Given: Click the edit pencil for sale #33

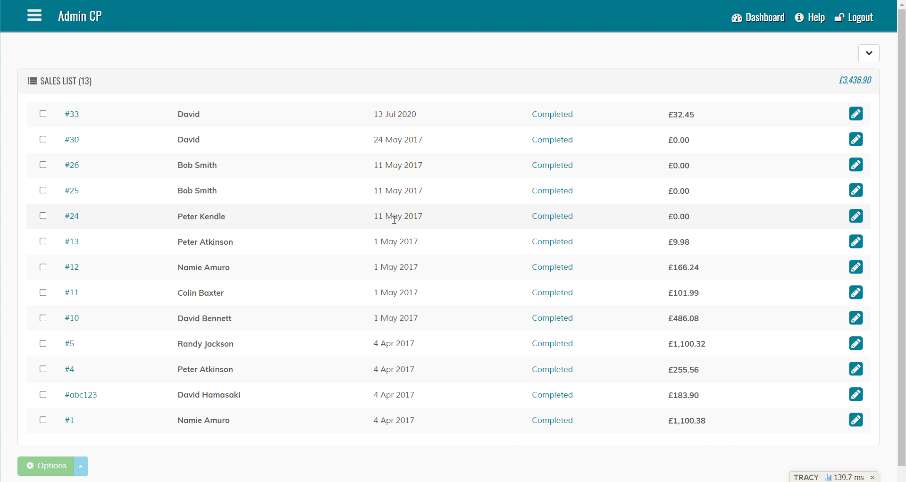Looking at the screenshot, I should click(x=856, y=114).
